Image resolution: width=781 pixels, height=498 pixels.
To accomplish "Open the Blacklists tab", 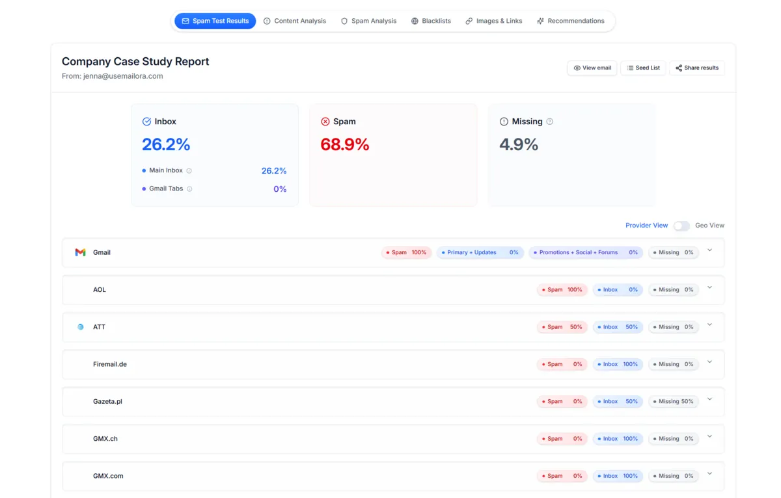I will (x=431, y=21).
